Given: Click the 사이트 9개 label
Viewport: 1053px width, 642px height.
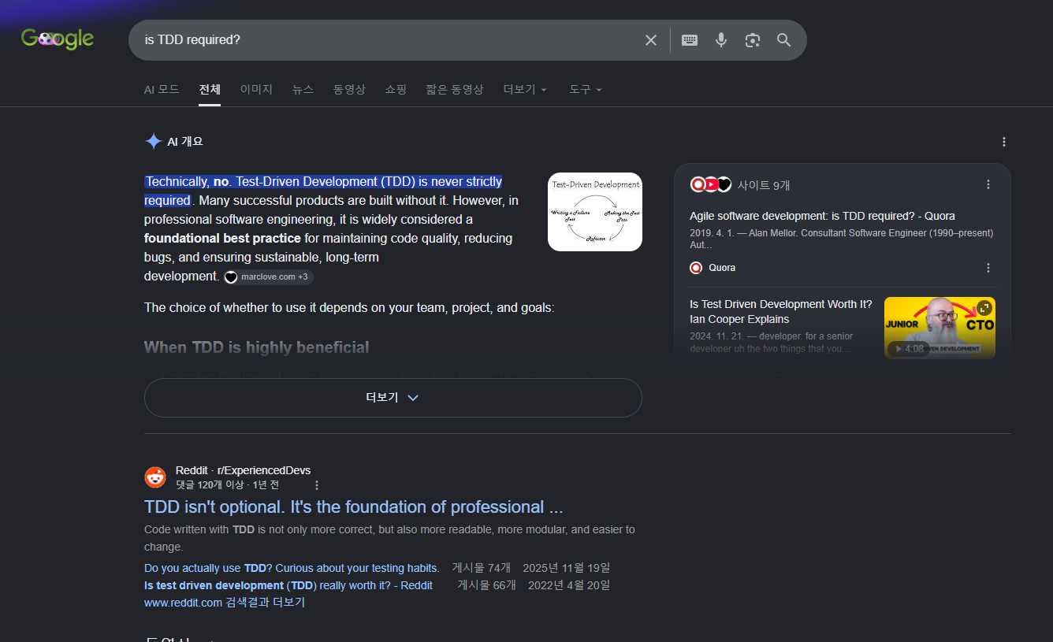Looking at the screenshot, I should (764, 185).
